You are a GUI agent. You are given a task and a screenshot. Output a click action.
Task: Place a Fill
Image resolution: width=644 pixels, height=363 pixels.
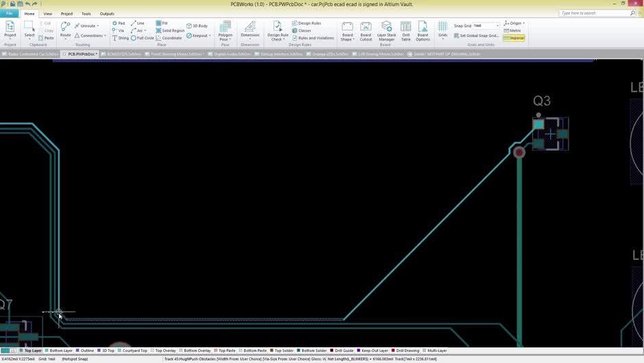(x=162, y=23)
